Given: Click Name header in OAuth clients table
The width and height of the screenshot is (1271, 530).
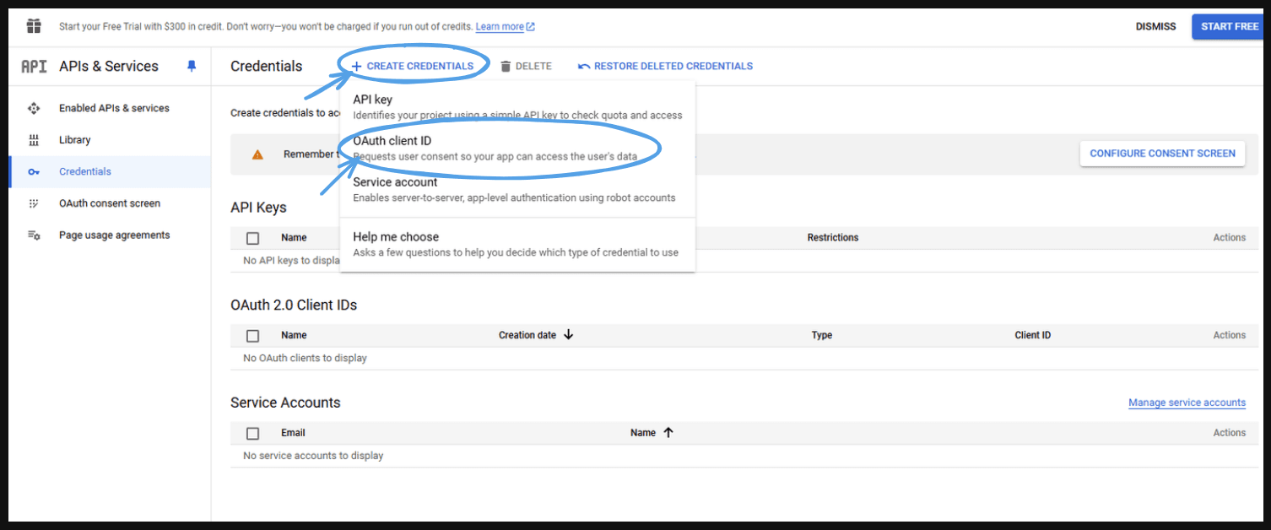Looking at the screenshot, I should point(294,335).
